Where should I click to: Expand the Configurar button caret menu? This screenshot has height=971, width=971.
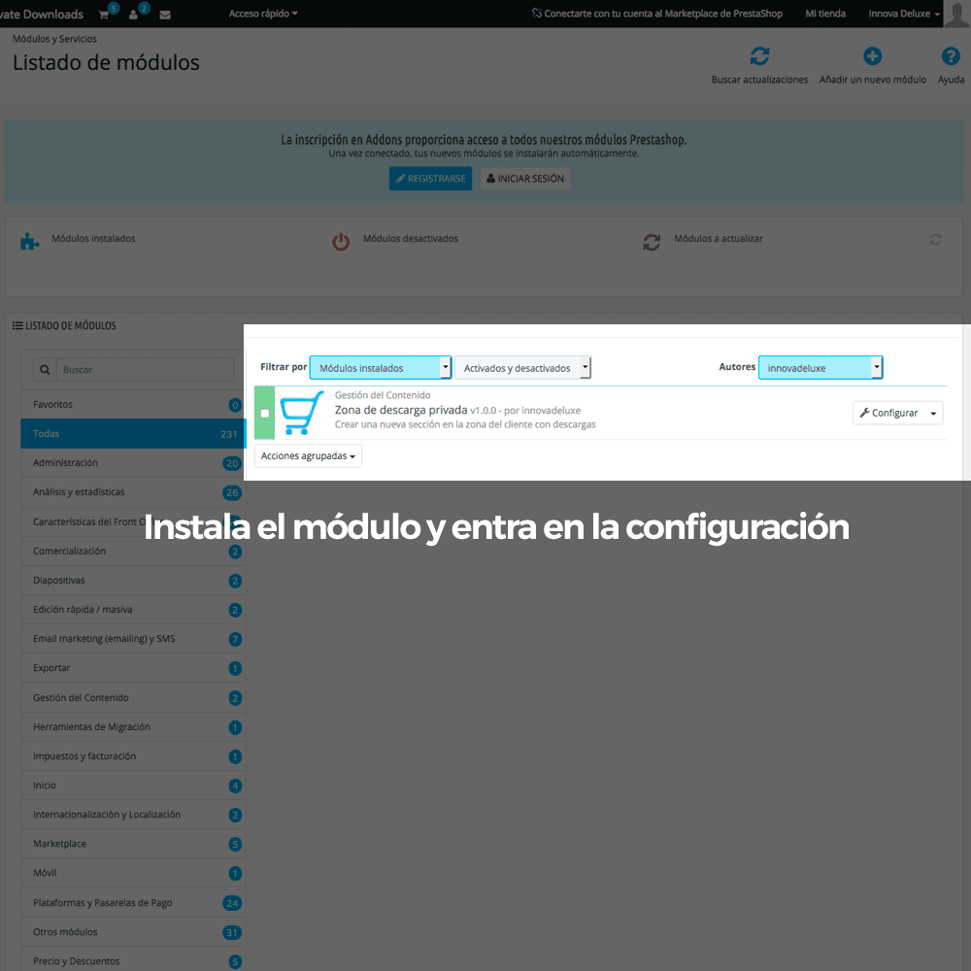tap(933, 413)
